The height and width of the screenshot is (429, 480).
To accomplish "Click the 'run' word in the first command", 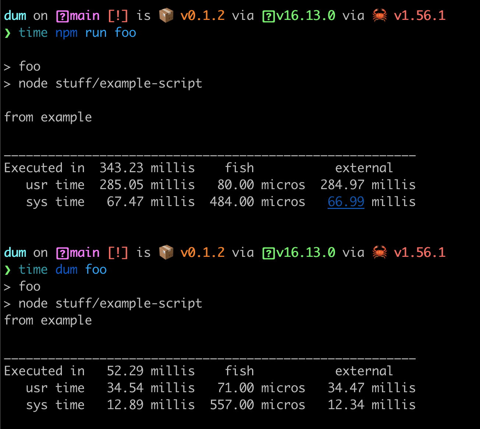I will click(96, 33).
